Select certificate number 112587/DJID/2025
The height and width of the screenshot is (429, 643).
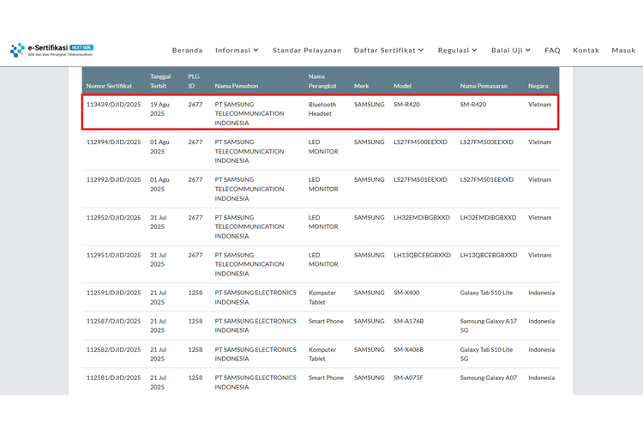(113, 321)
